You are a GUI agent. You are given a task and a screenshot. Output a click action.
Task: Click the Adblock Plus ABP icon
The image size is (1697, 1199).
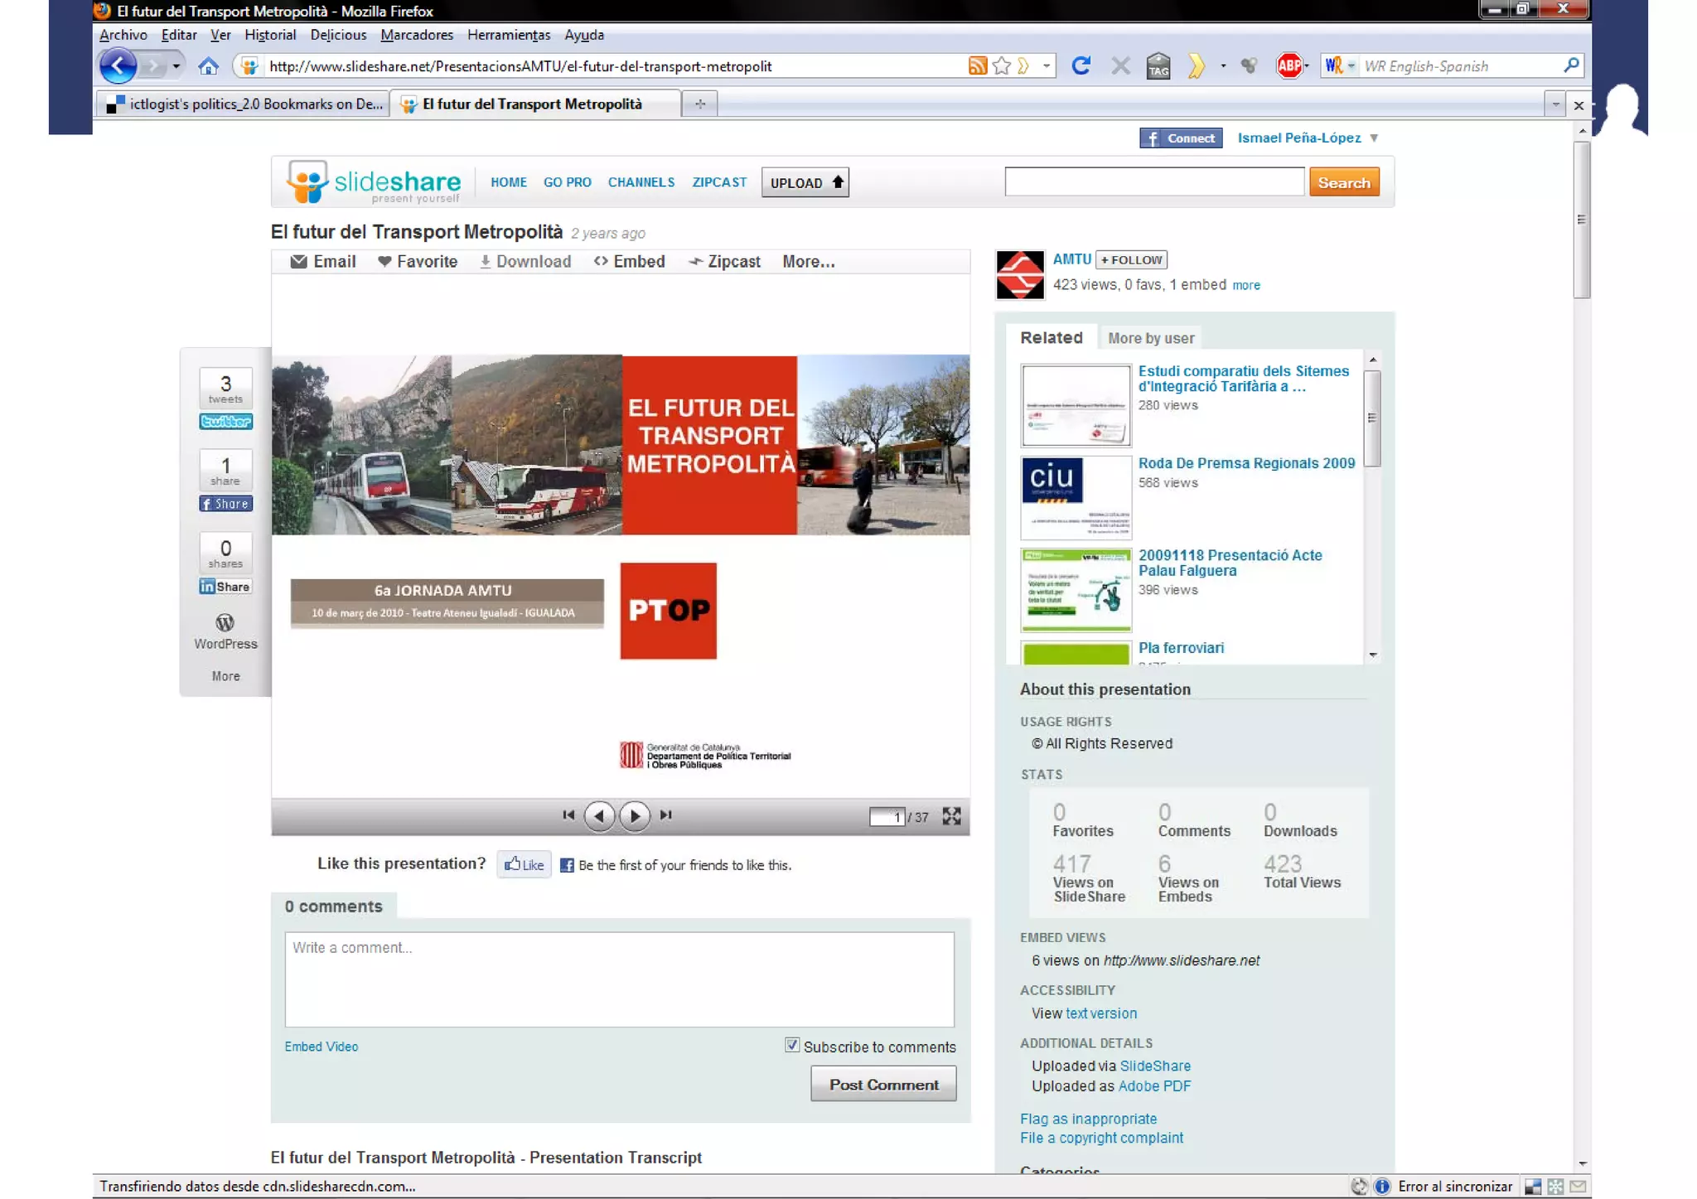(x=1288, y=65)
